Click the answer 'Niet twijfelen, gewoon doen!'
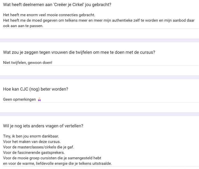Screen dimensions: 199x169 point(28,63)
